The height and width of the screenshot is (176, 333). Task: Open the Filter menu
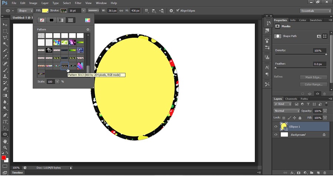click(x=78, y=3)
